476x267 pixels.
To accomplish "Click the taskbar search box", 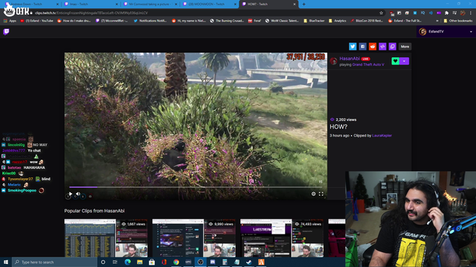I will (54, 262).
